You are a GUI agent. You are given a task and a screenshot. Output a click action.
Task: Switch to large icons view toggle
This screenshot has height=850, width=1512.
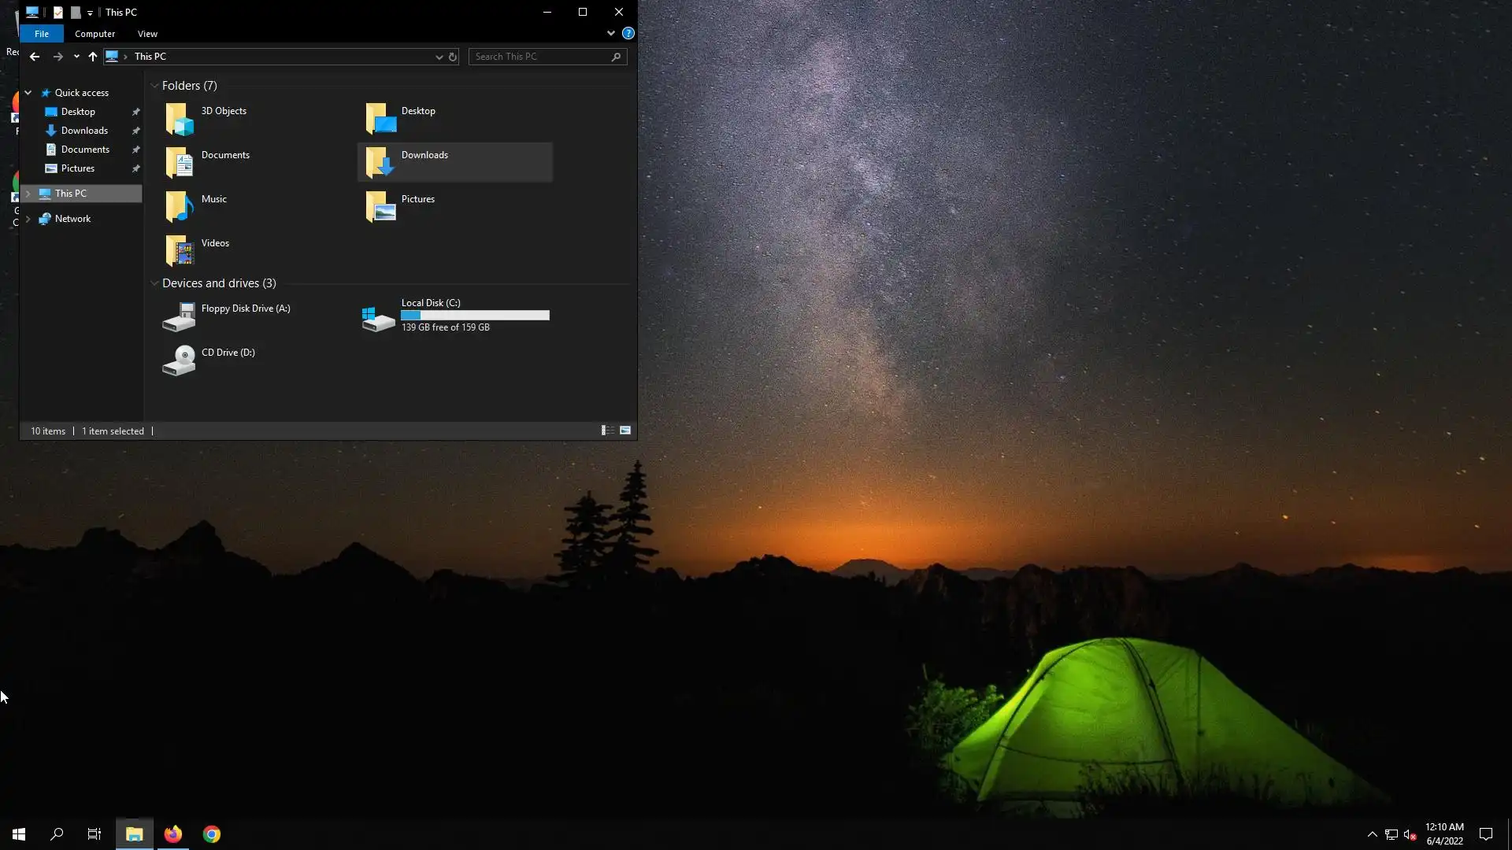pyautogui.click(x=625, y=431)
